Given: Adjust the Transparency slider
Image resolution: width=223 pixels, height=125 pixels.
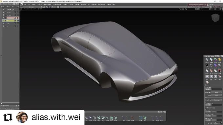Looking at the screenshot, I should (216, 105).
